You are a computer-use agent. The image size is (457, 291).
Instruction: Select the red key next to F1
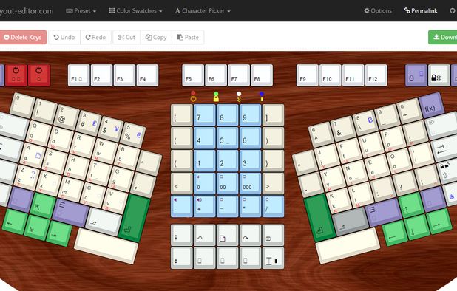click(x=39, y=75)
